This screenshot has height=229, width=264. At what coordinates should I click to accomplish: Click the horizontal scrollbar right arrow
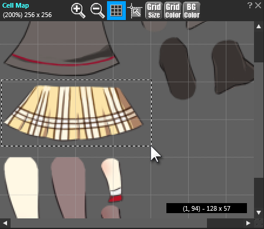tap(248, 223)
